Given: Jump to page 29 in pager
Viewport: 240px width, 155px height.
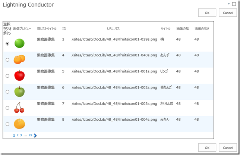Looking at the screenshot, I should pos(30,136).
